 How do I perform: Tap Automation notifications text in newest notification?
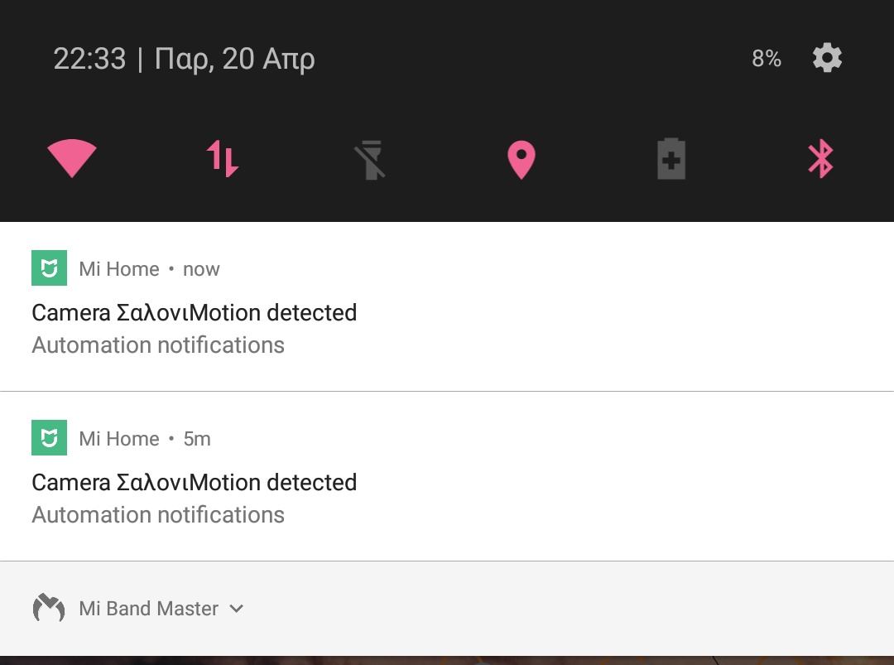[x=158, y=345]
